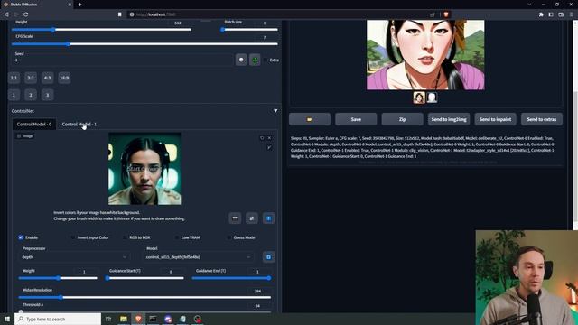Screen dimensions: 578x325
Task: Click the blue upward arrow size button
Action: click(x=268, y=218)
